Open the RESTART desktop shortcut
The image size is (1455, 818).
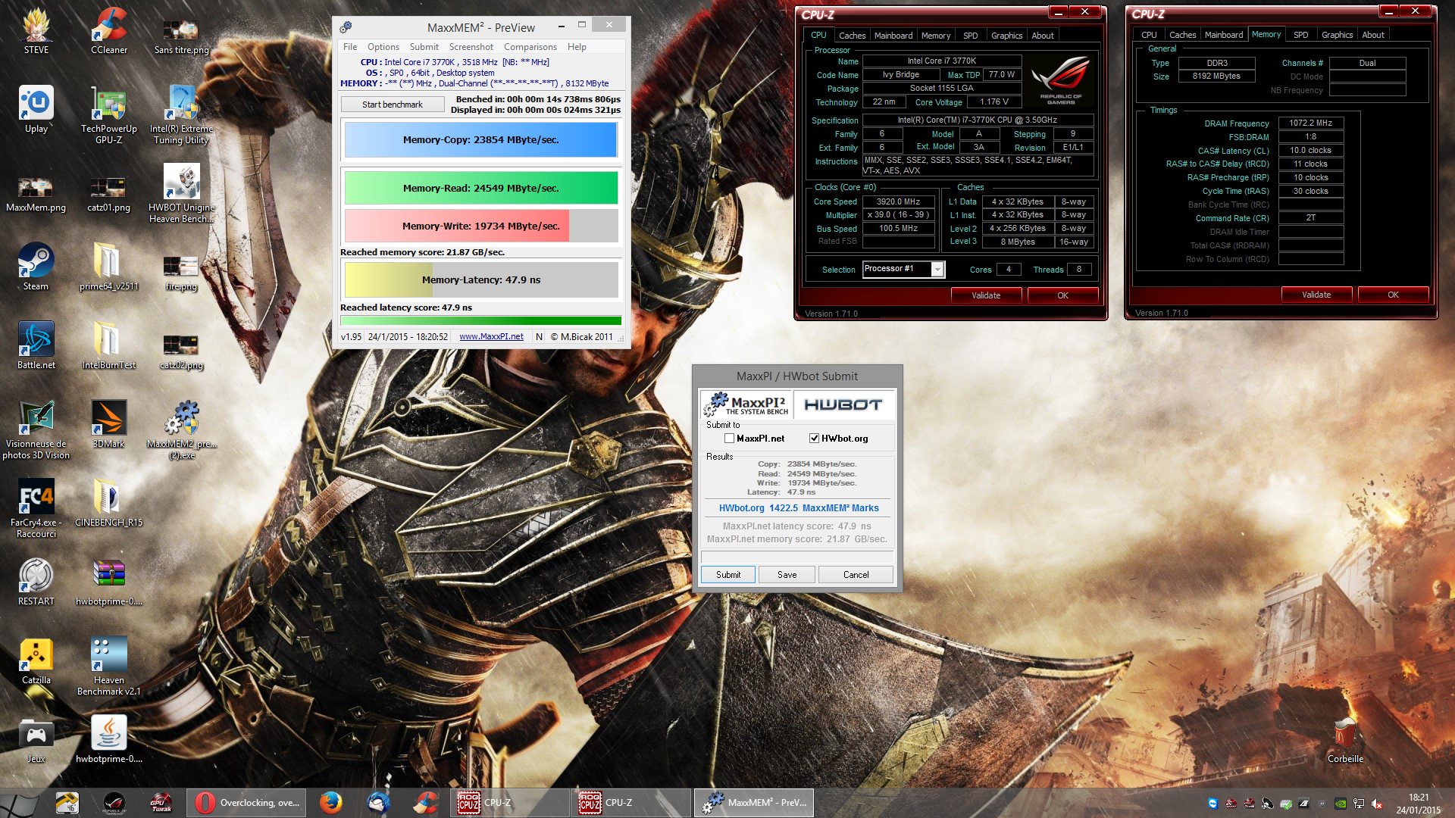pos(36,582)
